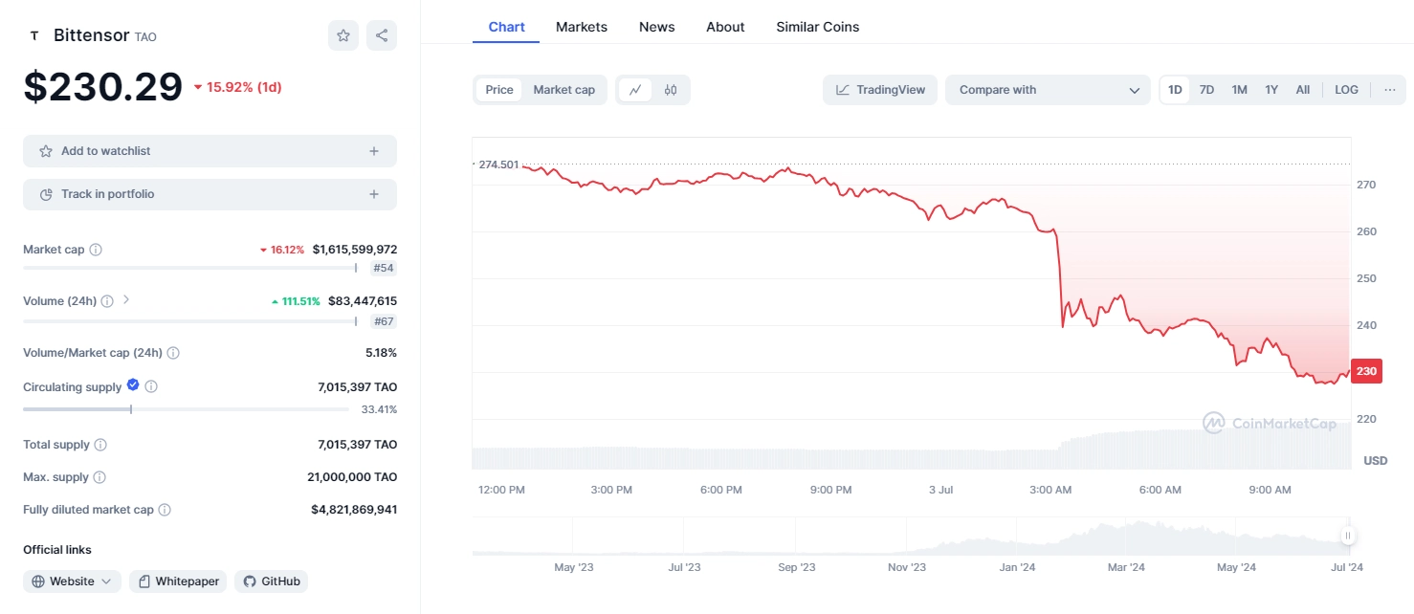Go to the About tab
1414x614 pixels.
(x=725, y=27)
